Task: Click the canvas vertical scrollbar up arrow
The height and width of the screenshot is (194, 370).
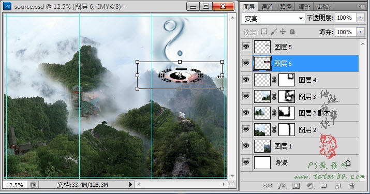Action: point(232,18)
